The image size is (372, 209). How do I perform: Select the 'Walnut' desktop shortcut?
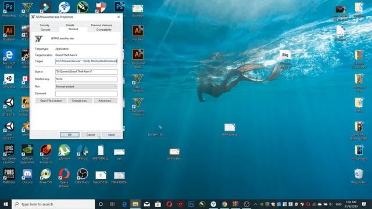tap(83, 152)
